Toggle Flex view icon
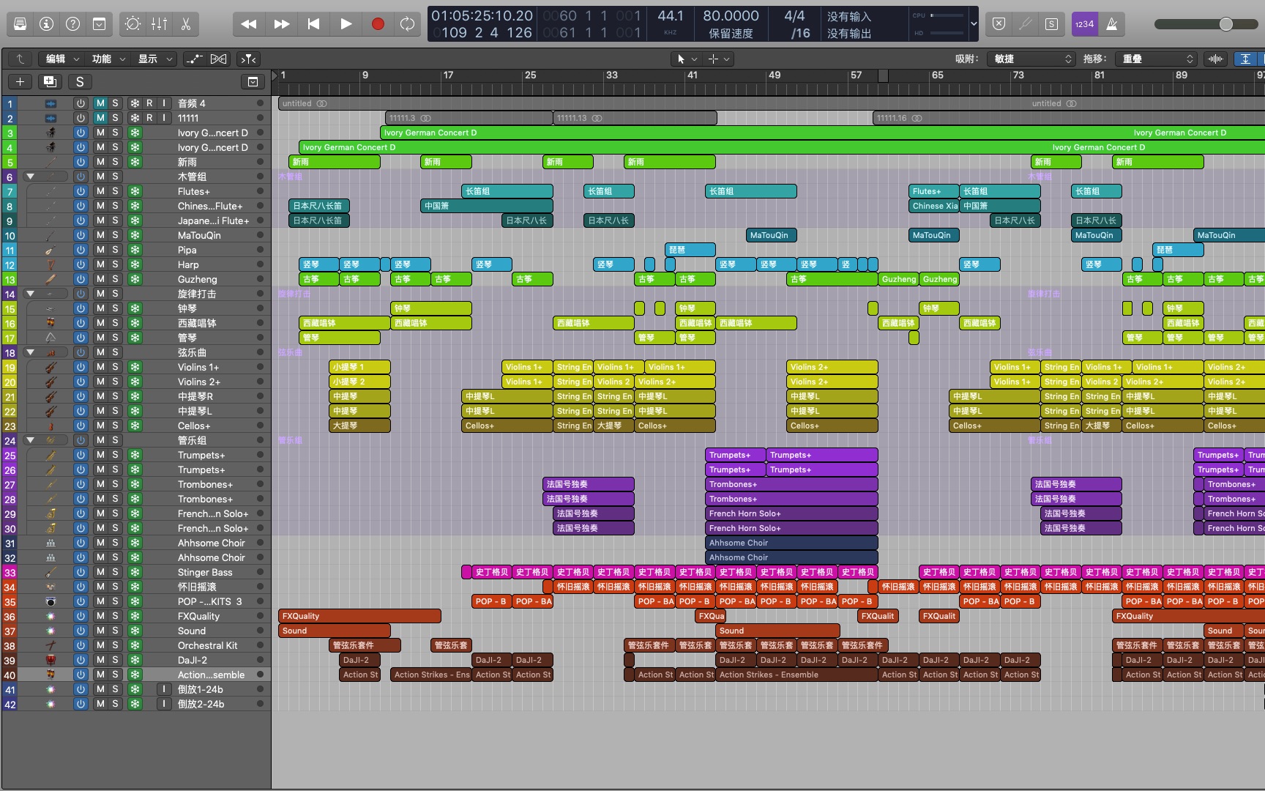 tap(218, 59)
